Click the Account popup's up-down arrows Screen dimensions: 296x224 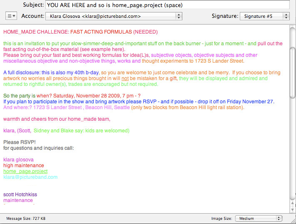(x=179, y=16)
